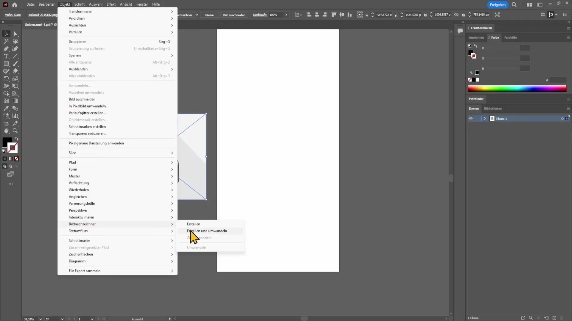Click the large black fill swatch in toolbar

tap(7, 142)
